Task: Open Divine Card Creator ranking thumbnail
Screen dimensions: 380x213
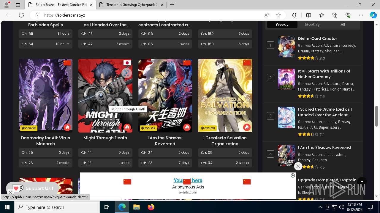Action: [x=286, y=47]
